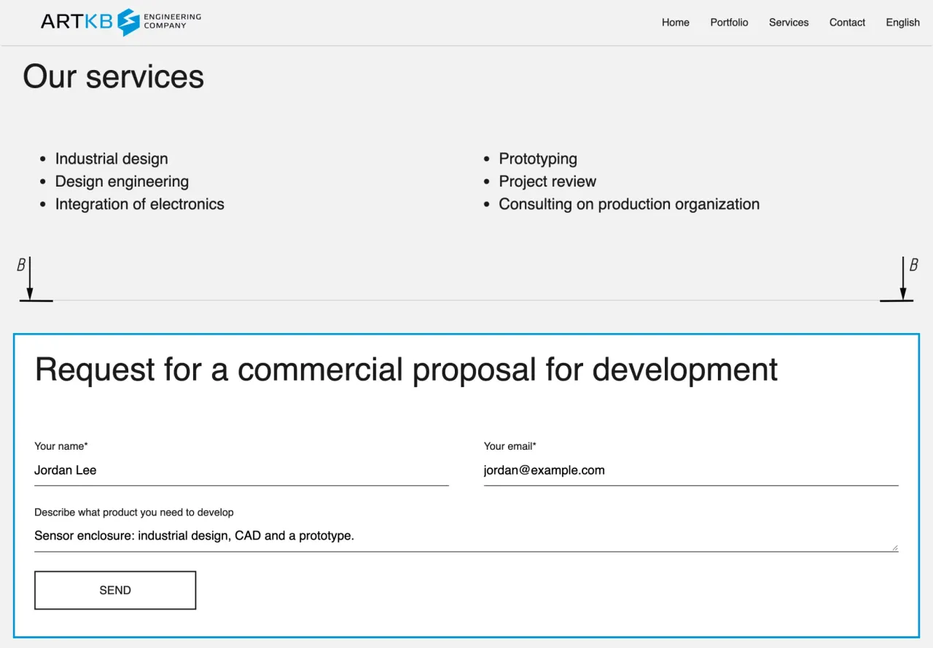Focus the Your name input field

(x=241, y=471)
